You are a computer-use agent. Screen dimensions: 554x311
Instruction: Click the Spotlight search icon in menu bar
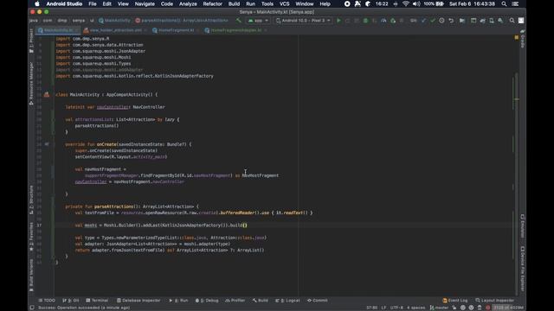pos(504,3)
